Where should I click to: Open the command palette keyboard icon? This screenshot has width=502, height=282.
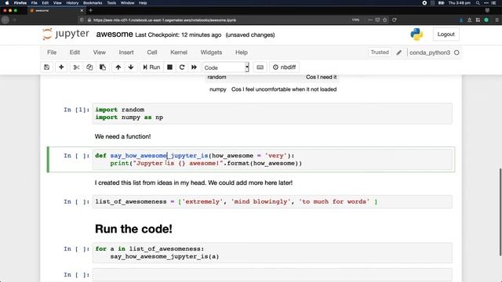[x=260, y=67]
